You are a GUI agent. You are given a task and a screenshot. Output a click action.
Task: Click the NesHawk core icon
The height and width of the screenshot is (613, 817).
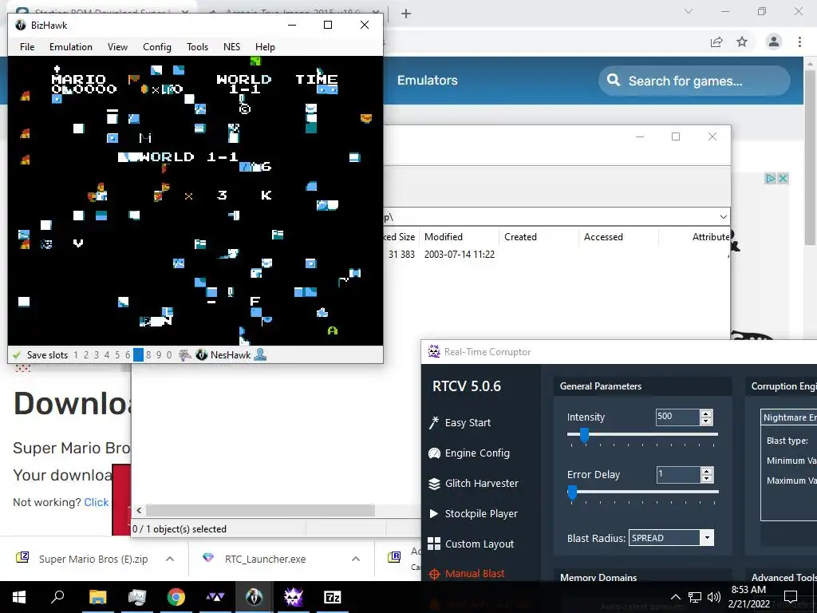pyautogui.click(x=202, y=355)
